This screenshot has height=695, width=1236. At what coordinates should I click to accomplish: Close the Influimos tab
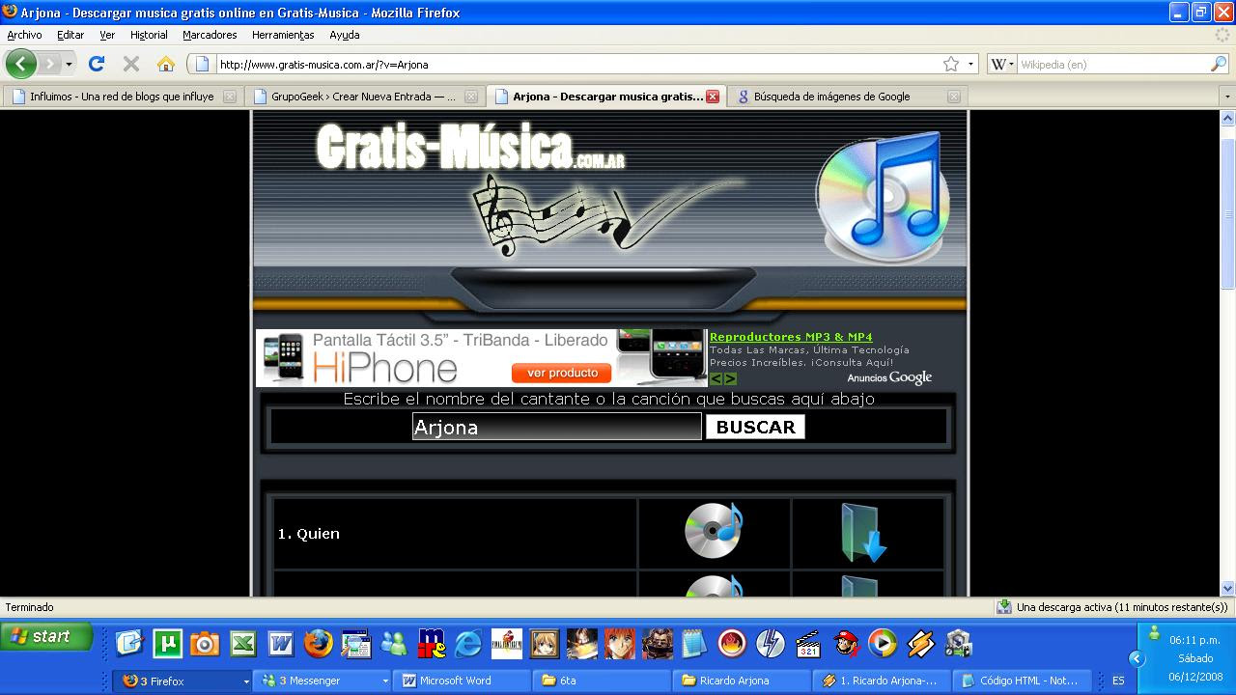(x=230, y=97)
